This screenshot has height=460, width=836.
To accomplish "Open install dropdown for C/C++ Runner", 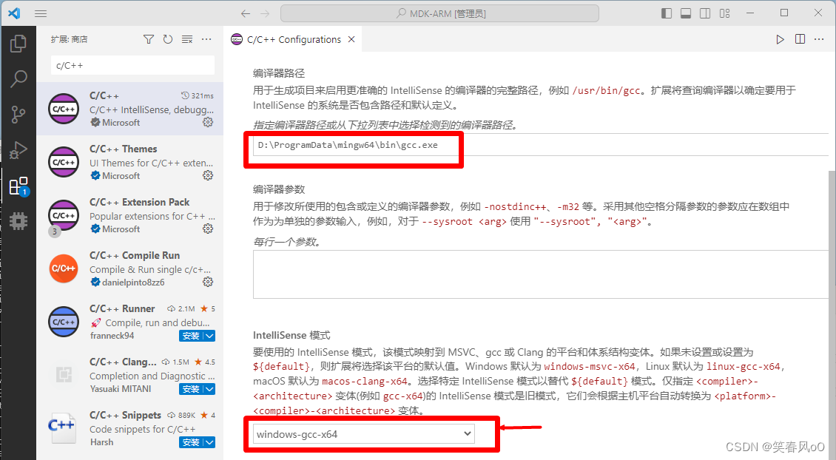I will coord(210,336).
